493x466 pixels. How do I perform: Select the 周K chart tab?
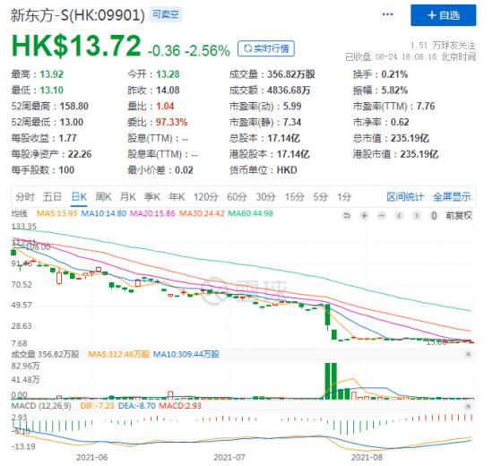pyautogui.click(x=103, y=197)
